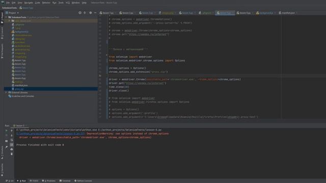Click the down arrow in Run panel
The image size is (326, 183).
point(12,135)
